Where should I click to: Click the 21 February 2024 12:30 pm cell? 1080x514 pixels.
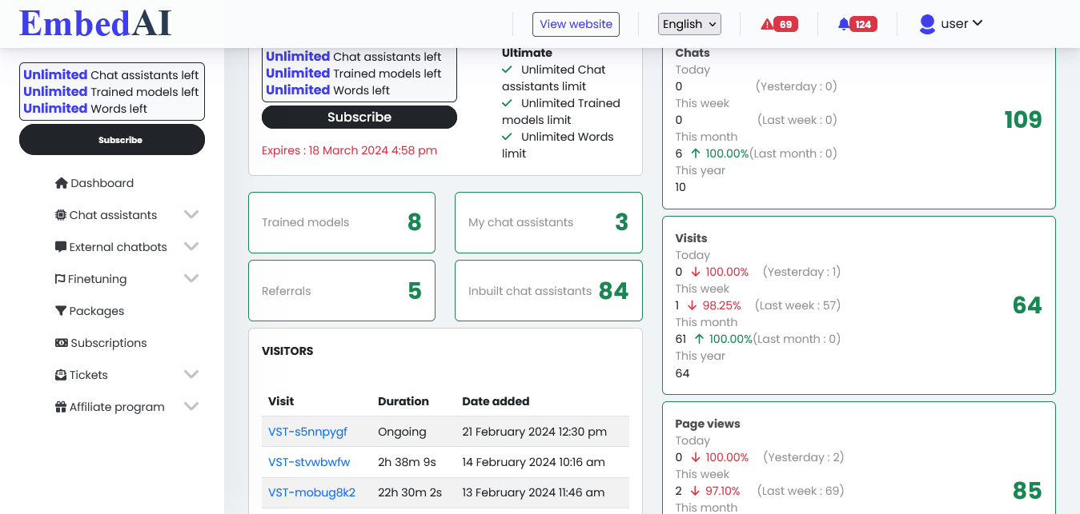pyautogui.click(x=535, y=432)
